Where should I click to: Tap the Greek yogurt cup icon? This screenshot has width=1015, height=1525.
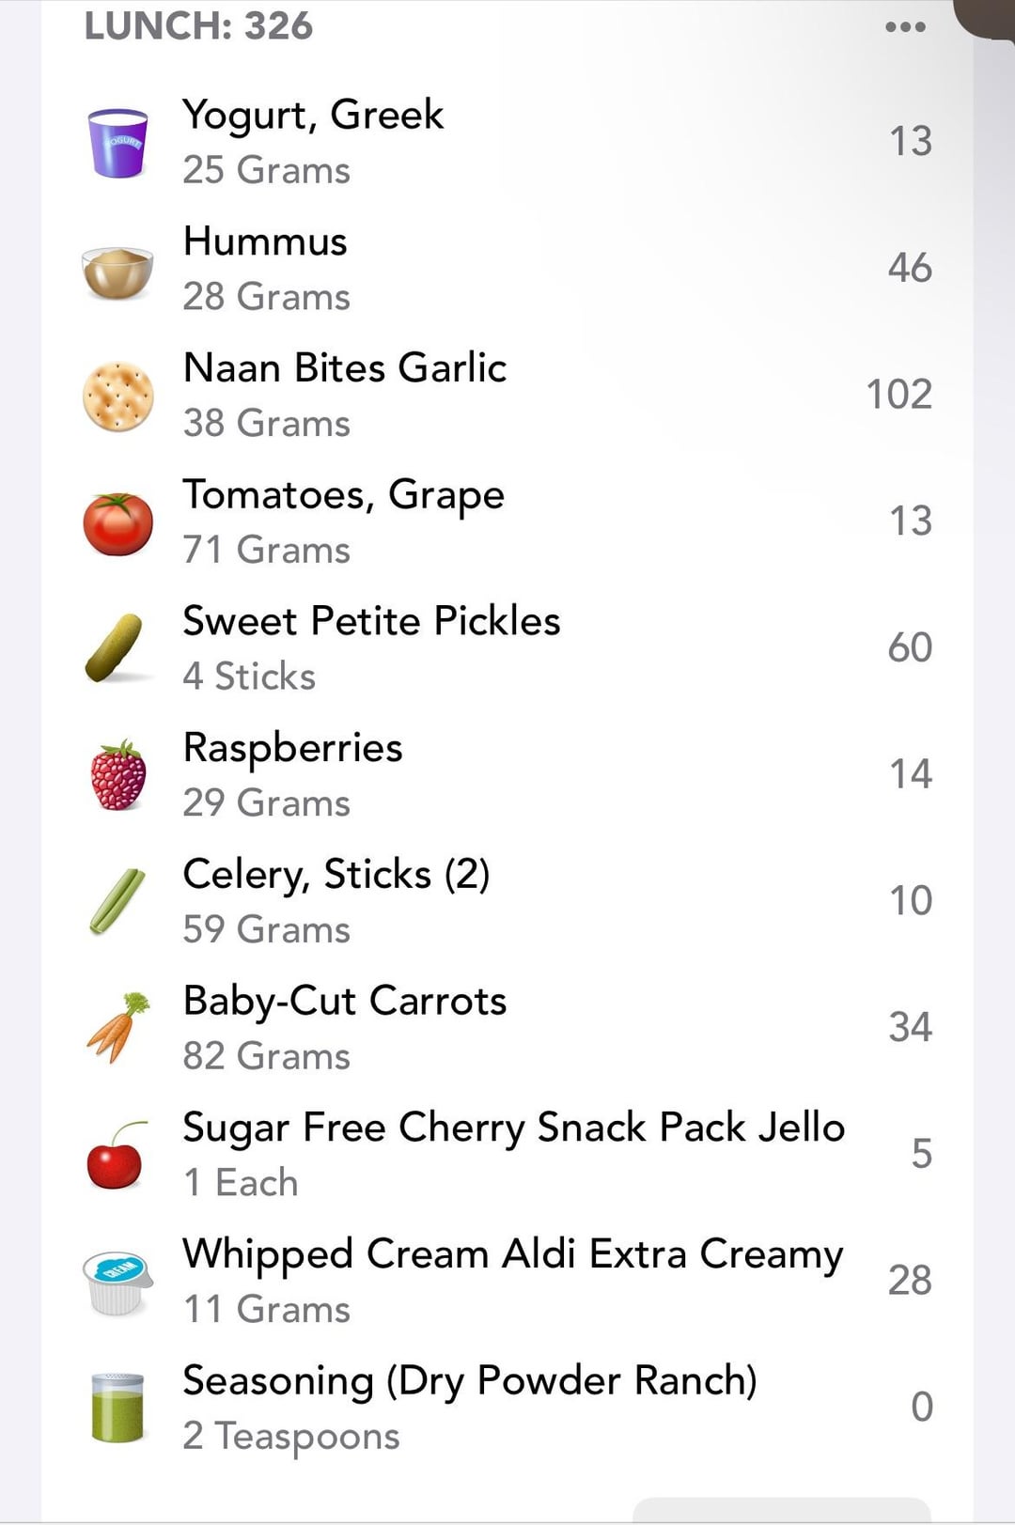(x=117, y=143)
